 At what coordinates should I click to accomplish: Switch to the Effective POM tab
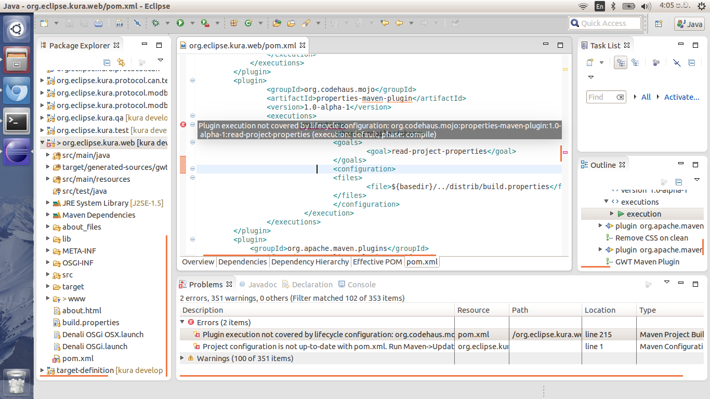(x=377, y=262)
